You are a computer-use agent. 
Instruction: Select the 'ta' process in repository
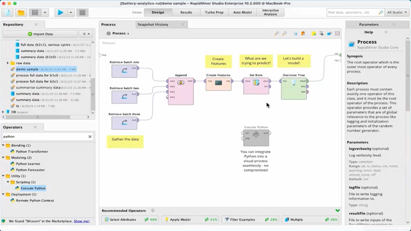point(33,106)
